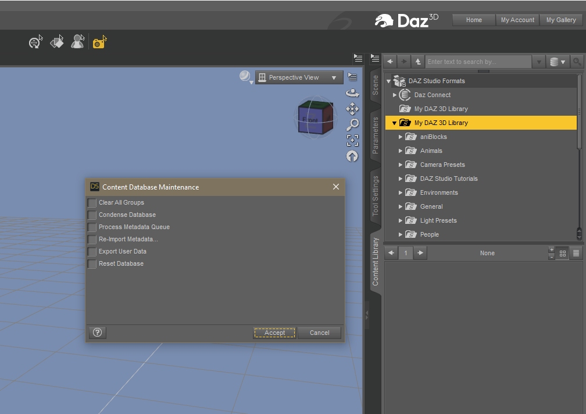Close the Content Database Maintenance dialog
Image resolution: width=586 pixels, height=414 pixels.
[x=336, y=187]
